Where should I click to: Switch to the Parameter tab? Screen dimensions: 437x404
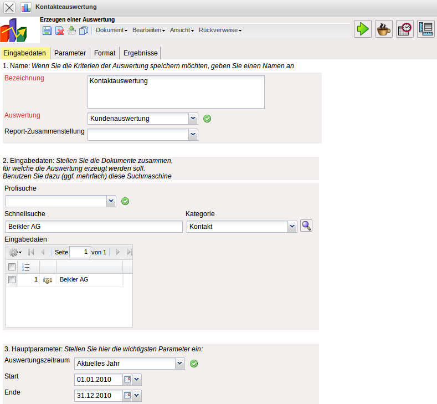coord(70,53)
